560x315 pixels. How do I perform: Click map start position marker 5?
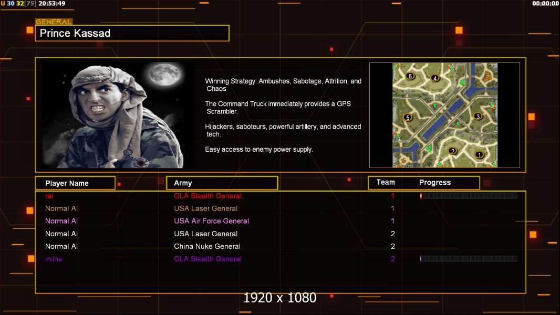408,118
